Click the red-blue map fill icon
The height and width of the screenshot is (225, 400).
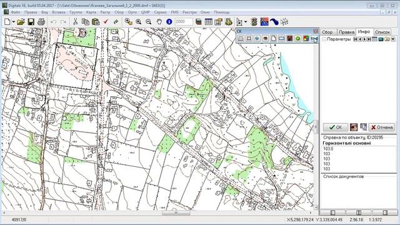click(264, 22)
